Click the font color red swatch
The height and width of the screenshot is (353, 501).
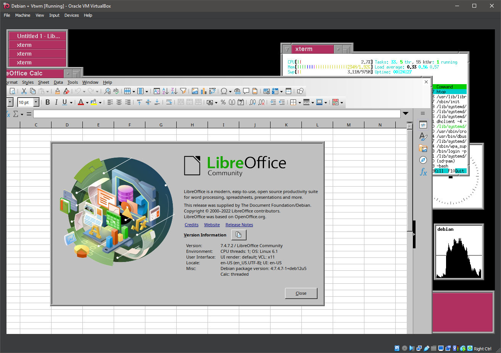[81, 102]
